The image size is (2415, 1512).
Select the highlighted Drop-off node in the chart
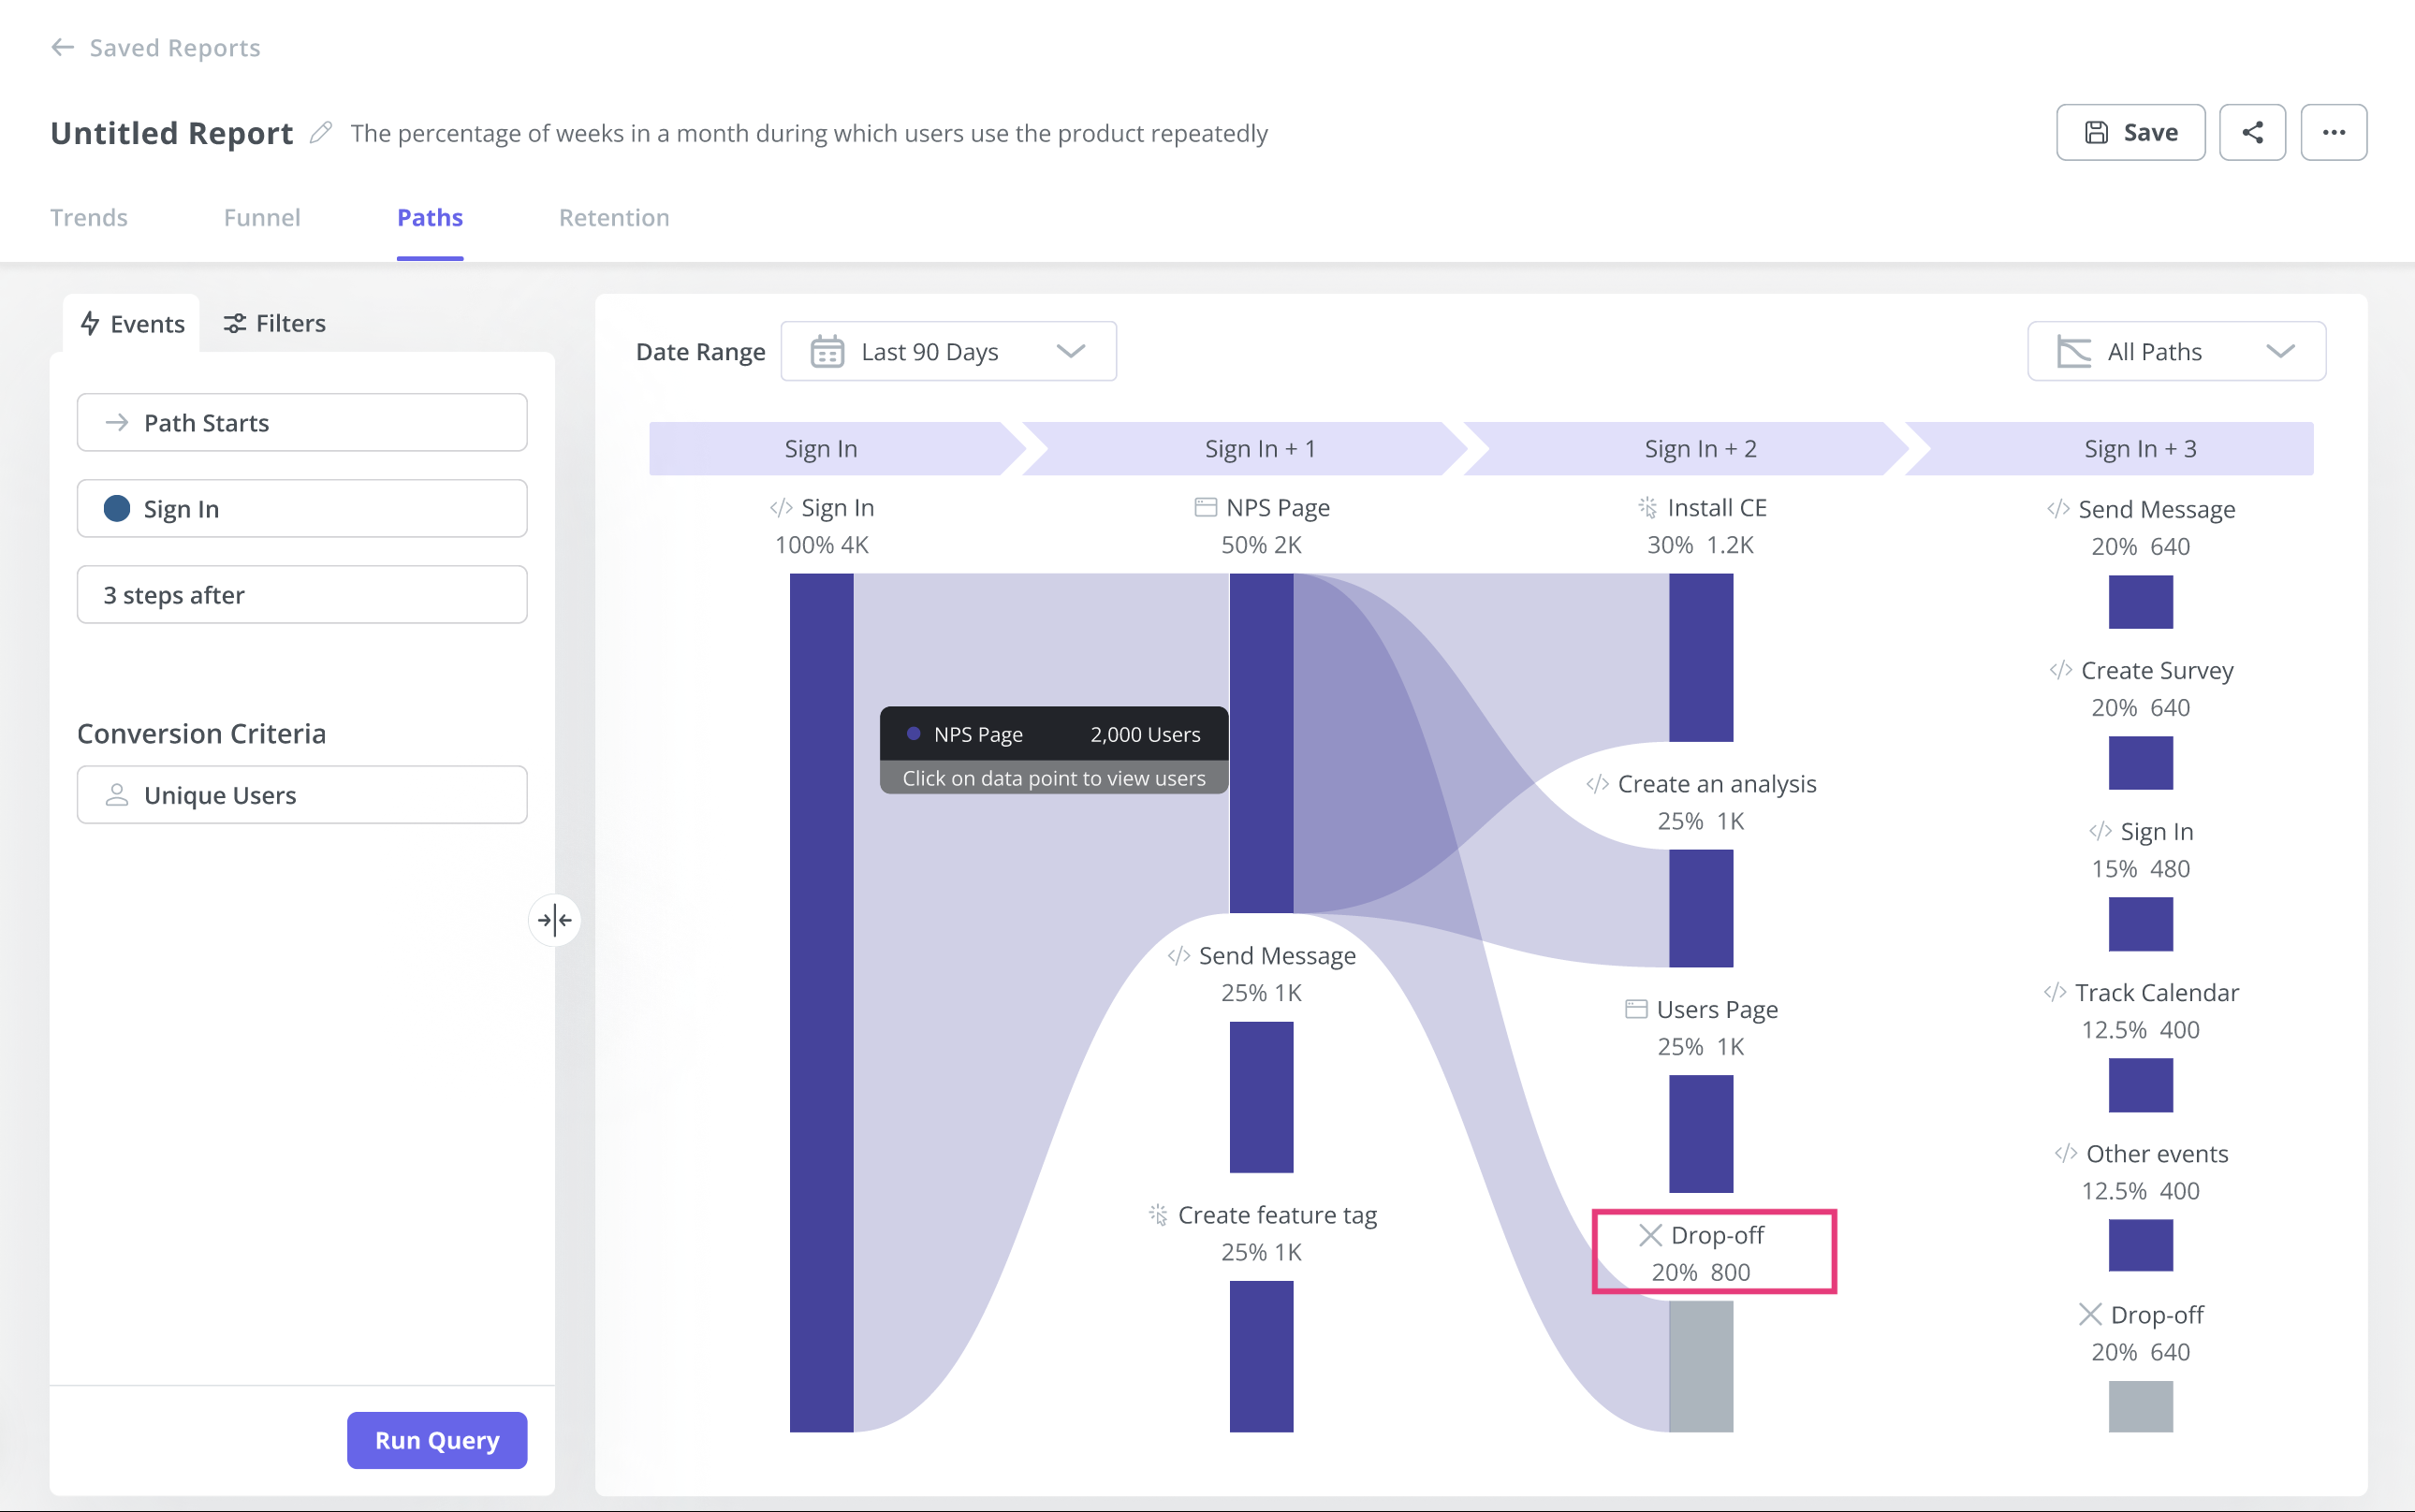(1713, 1251)
